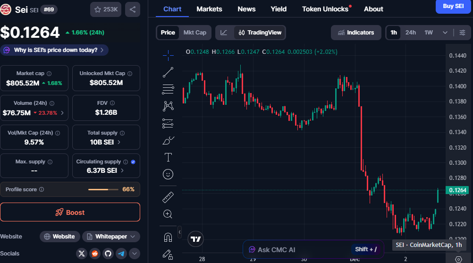The height and width of the screenshot is (263, 473).
Task: Expand the time interval dropdown arrow
Action: click(445, 33)
